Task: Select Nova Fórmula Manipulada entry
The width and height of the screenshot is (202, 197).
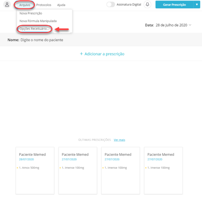Action: click(38, 21)
